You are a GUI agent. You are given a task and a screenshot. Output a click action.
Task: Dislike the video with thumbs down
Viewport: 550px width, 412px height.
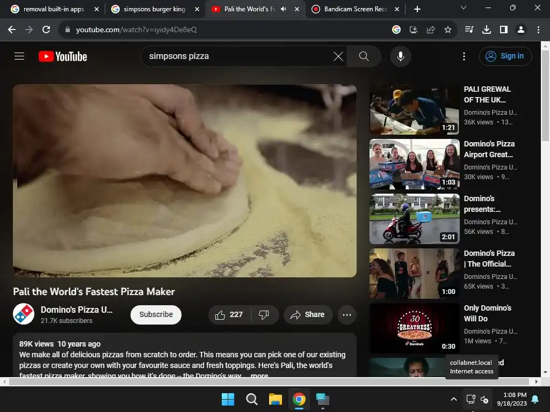(x=264, y=314)
